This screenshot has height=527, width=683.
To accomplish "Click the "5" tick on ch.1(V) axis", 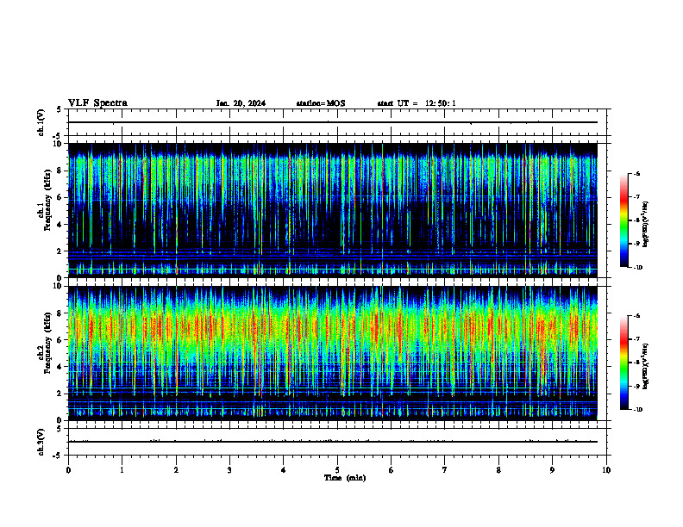I will 60,109.
